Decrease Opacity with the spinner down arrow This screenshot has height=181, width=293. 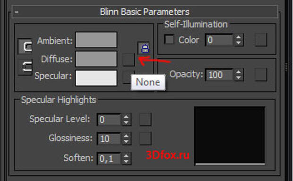239,78
